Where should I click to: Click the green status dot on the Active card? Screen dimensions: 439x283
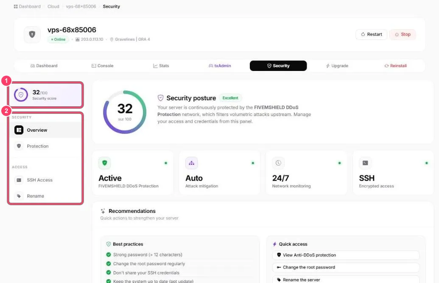[166, 163]
